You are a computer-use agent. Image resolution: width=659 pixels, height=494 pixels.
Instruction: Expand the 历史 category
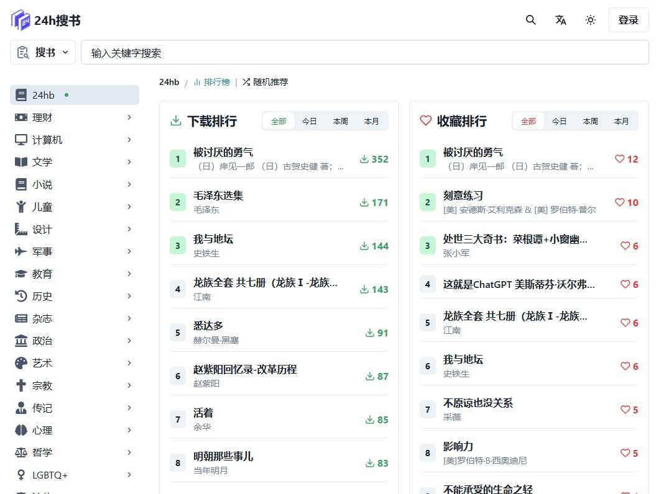(x=129, y=296)
